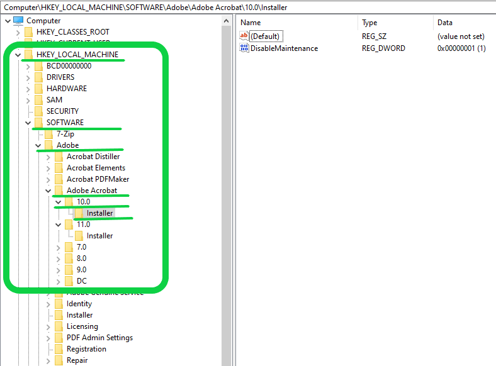Click the Identity folder icon
The image size is (496, 366).
(59, 304)
